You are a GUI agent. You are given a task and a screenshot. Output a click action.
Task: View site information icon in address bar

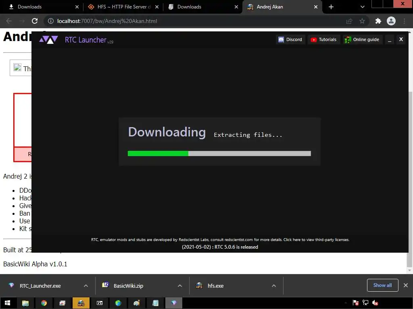pyautogui.click(x=50, y=21)
